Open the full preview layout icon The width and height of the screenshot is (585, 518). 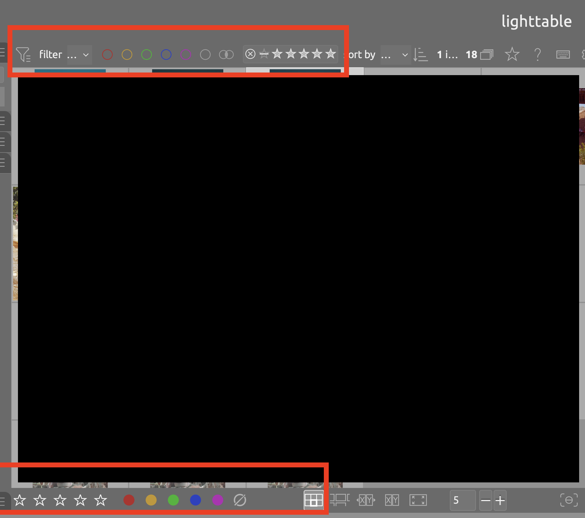(418, 500)
